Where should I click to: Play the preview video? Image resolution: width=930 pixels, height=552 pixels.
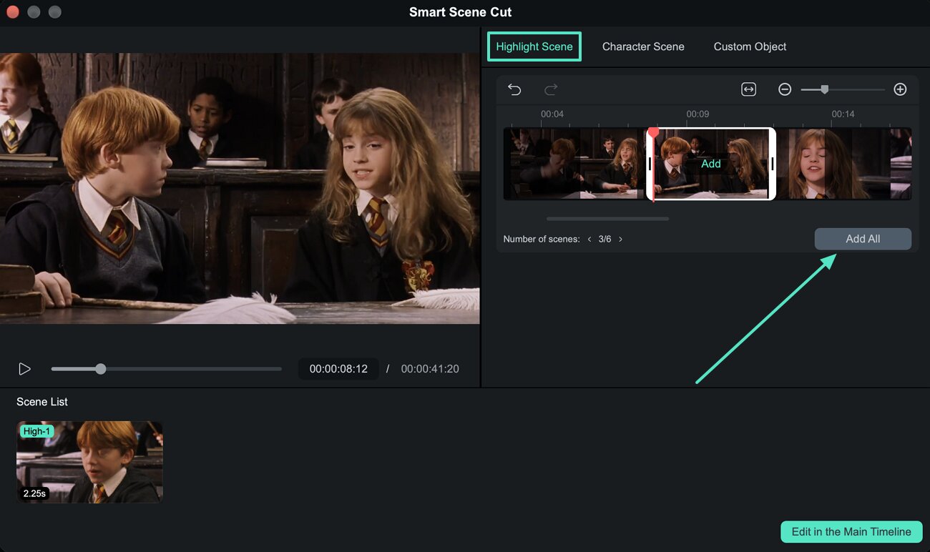pyautogui.click(x=24, y=369)
